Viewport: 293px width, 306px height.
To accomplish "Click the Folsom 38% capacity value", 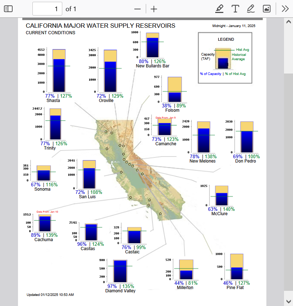I will pos(167,106).
